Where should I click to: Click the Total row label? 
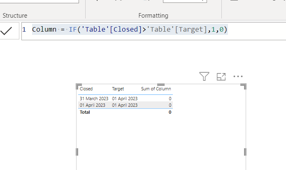coord(85,112)
